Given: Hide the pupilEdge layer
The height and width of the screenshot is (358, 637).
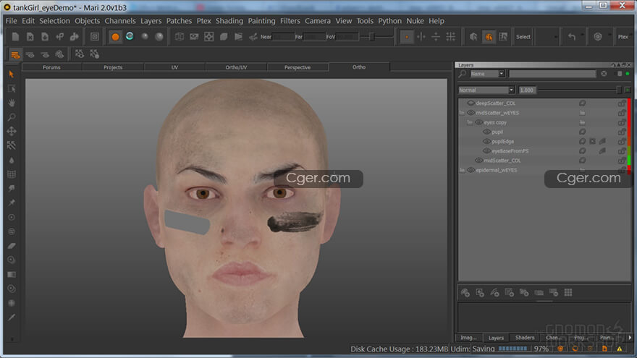Looking at the screenshot, I should 486,141.
